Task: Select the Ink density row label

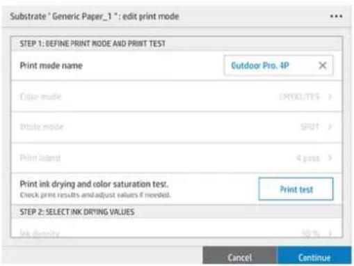Action: pyautogui.click(x=40, y=233)
